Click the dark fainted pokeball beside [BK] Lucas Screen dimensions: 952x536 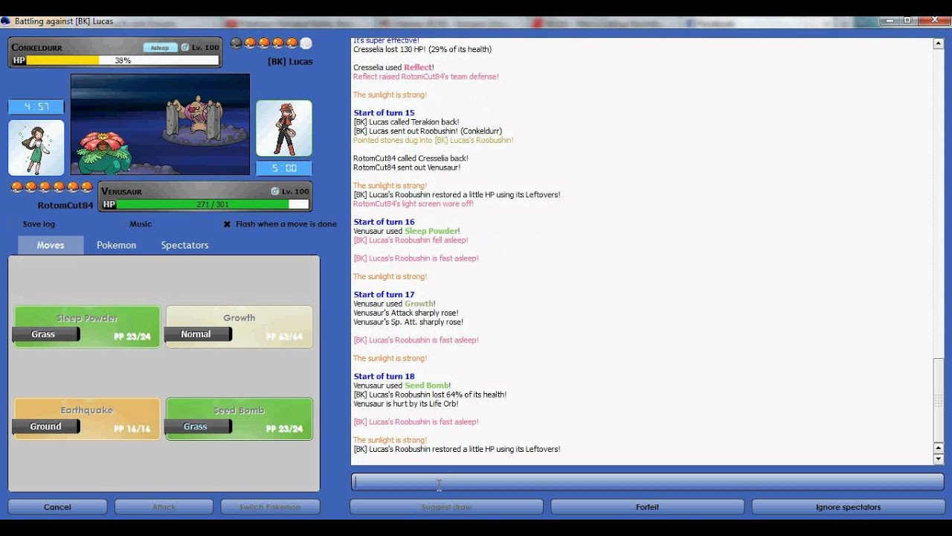coord(237,43)
